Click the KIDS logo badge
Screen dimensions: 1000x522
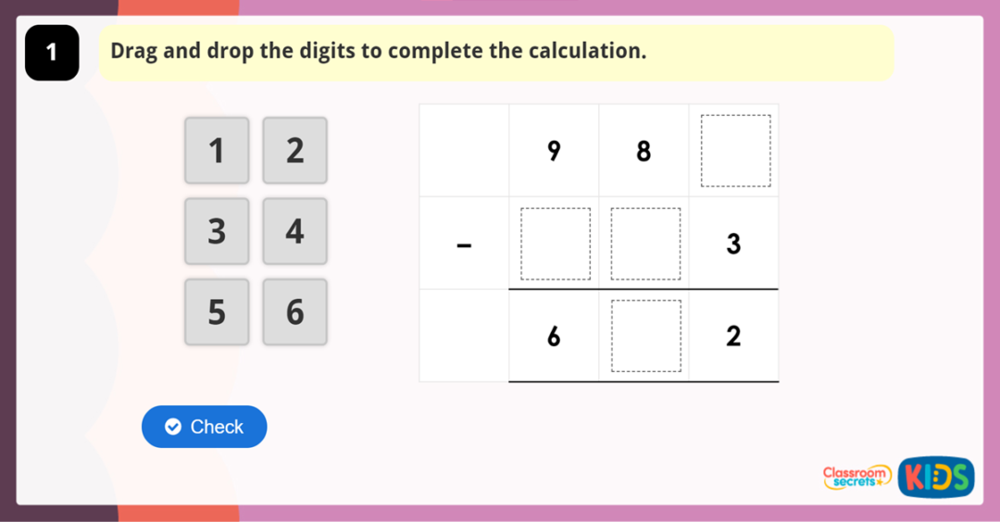936,478
